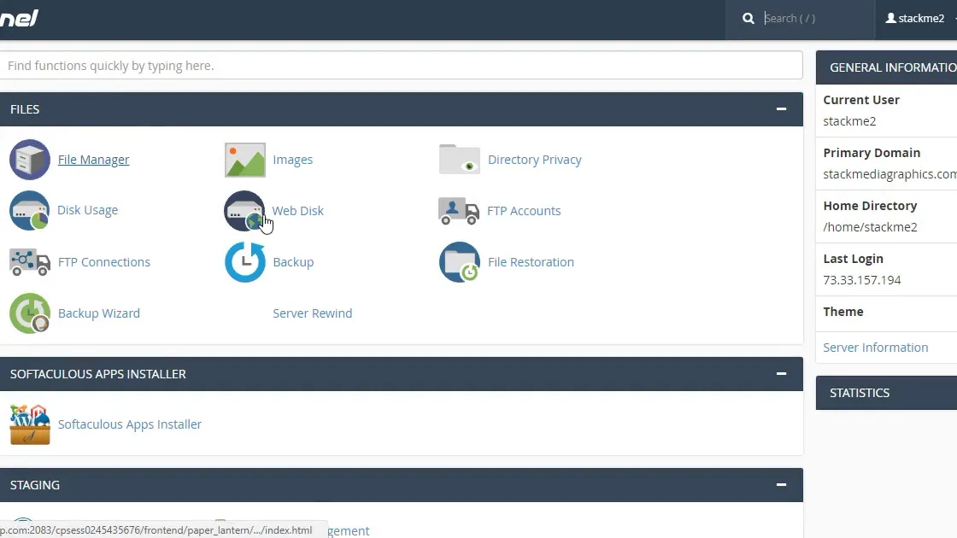The image size is (957, 538).
Task: Click the Find functions quickly input field
Action: (400, 66)
